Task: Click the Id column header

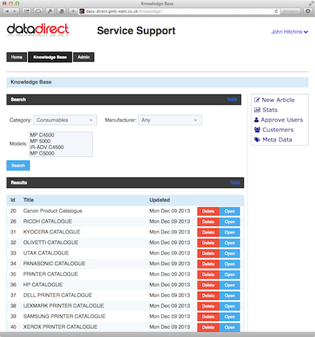Action: coord(13,200)
